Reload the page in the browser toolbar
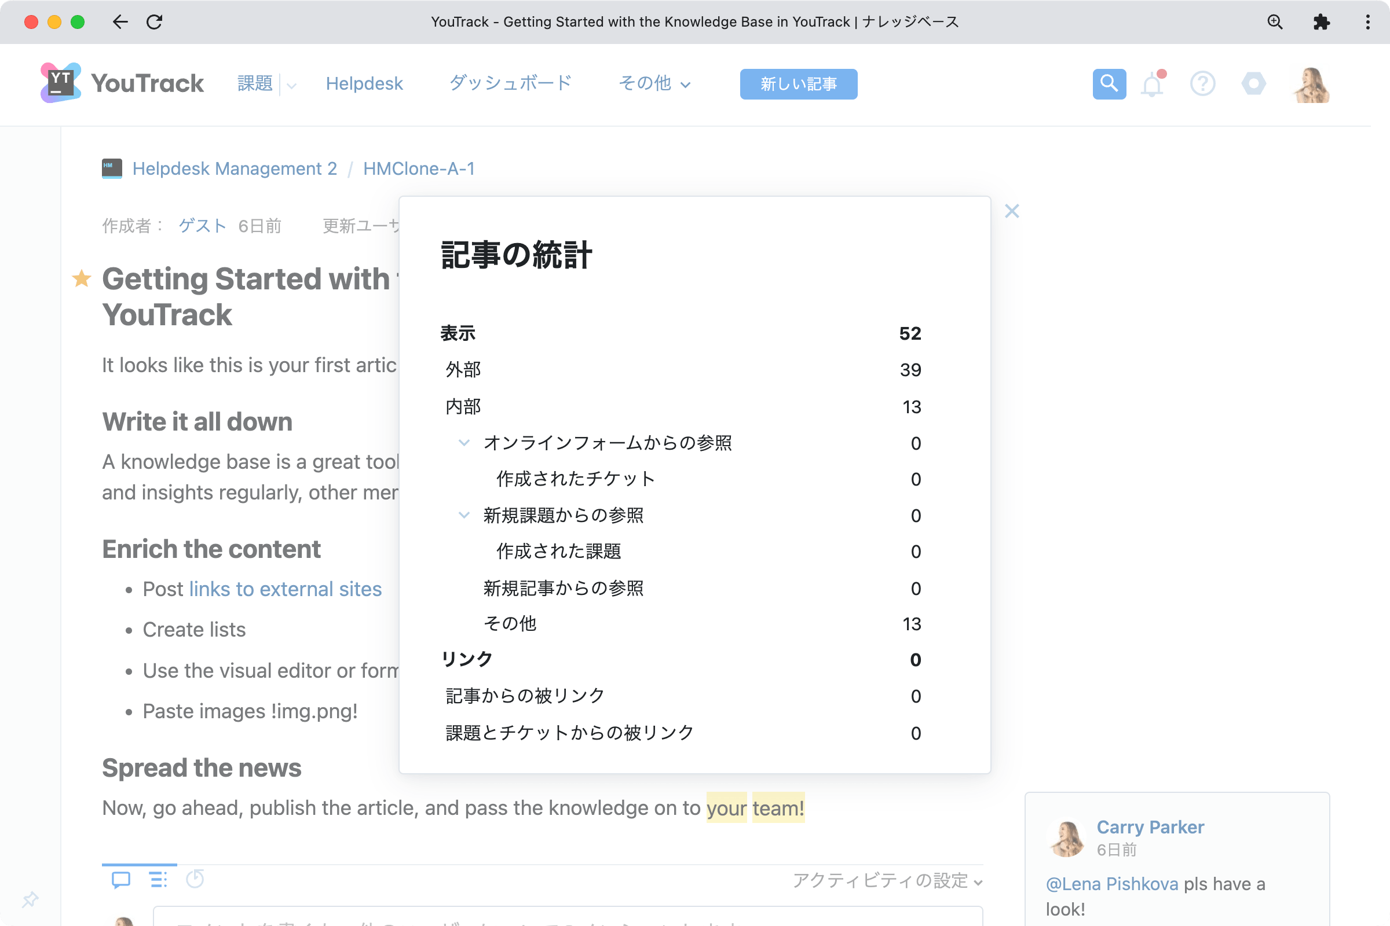The height and width of the screenshot is (926, 1390). [155, 22]
